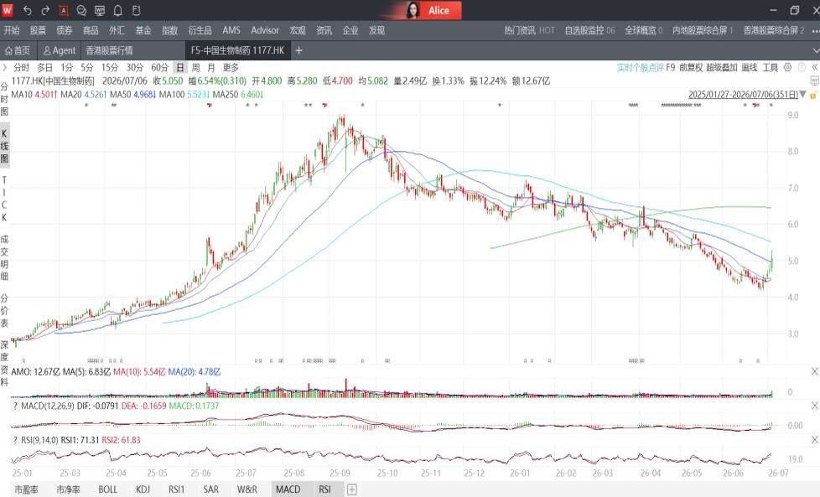Click the F1 help icon in the title bar

coord(136,10)
